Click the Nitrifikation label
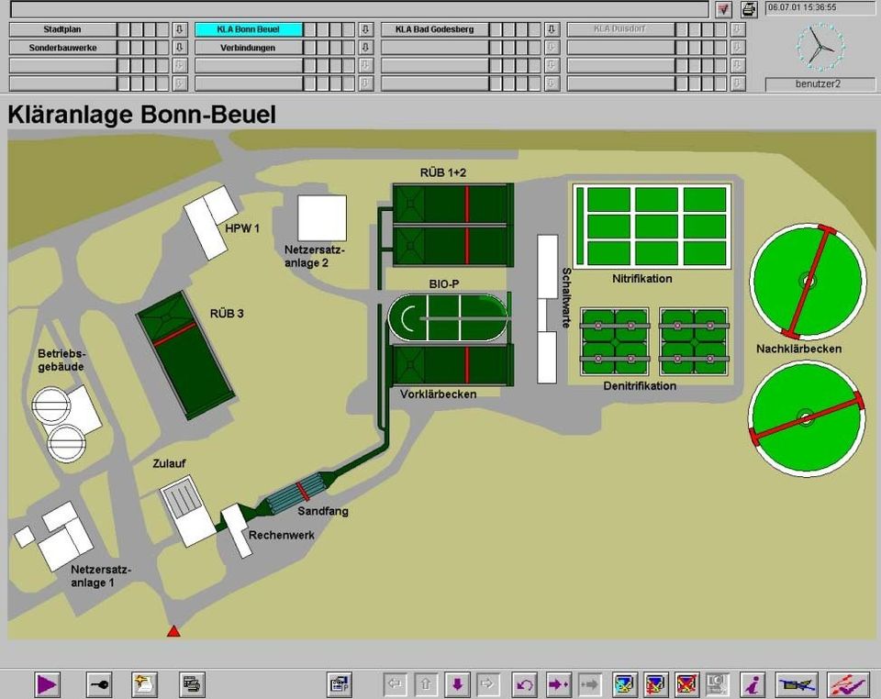Screen dimensions: 881x699 642,279
